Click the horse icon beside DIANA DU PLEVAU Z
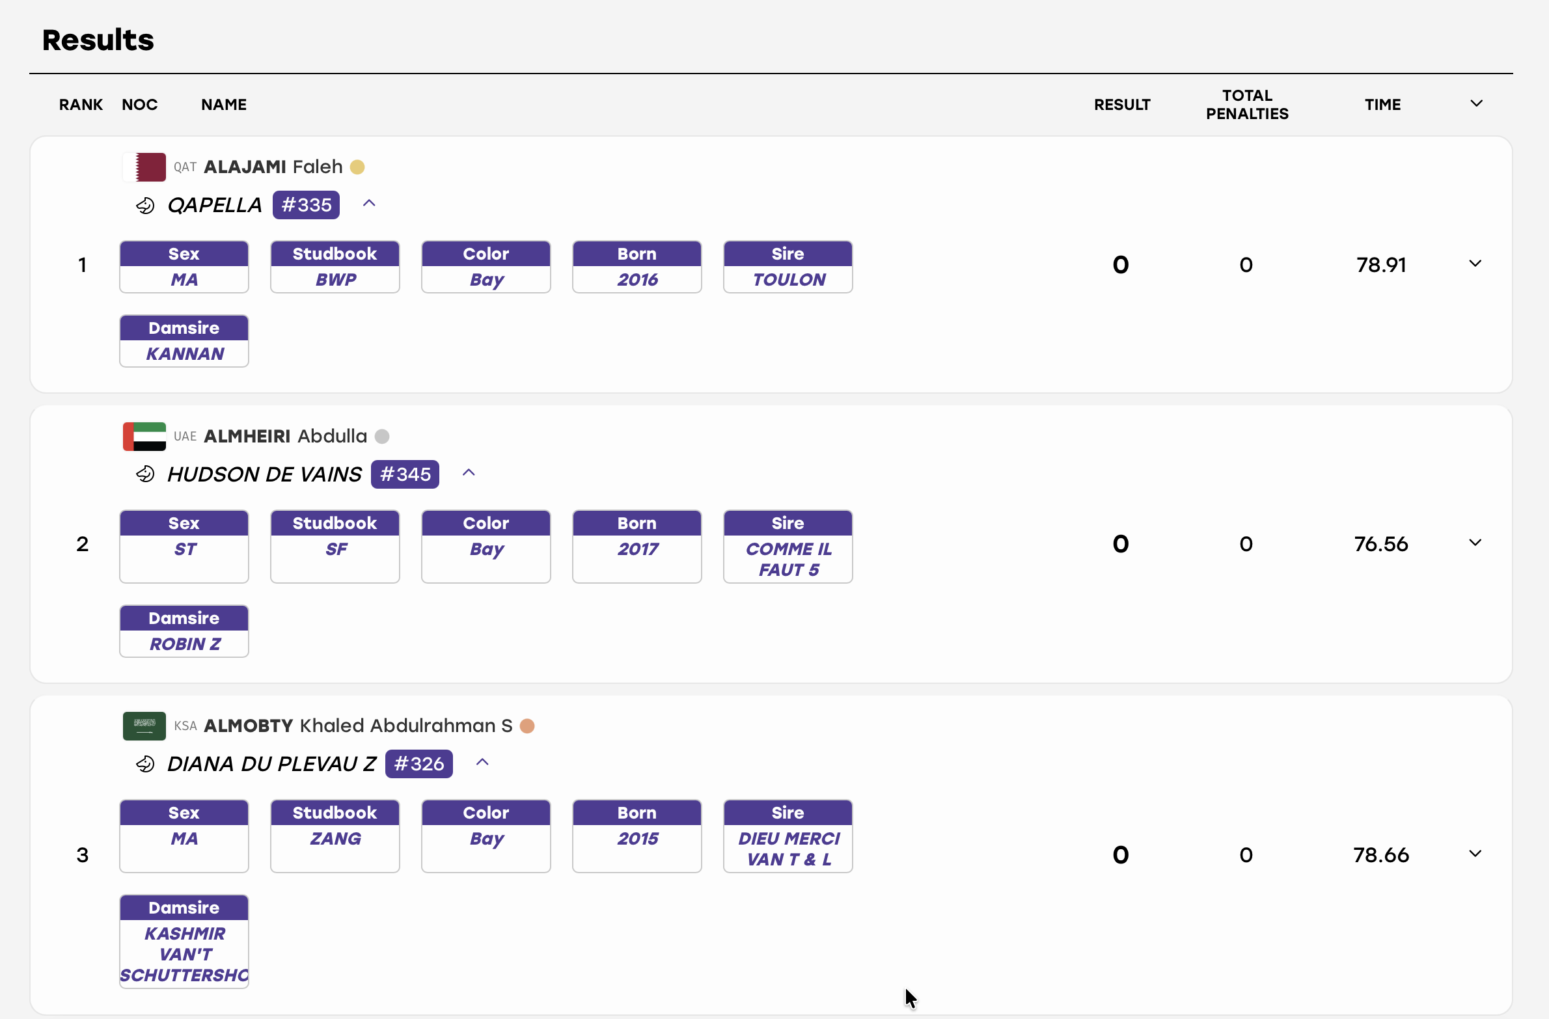This screenshot has height=1019, width=1549. tap(145, 764)
